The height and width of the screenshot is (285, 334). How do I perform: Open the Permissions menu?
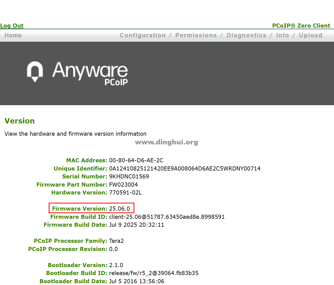tap(196, 35)
